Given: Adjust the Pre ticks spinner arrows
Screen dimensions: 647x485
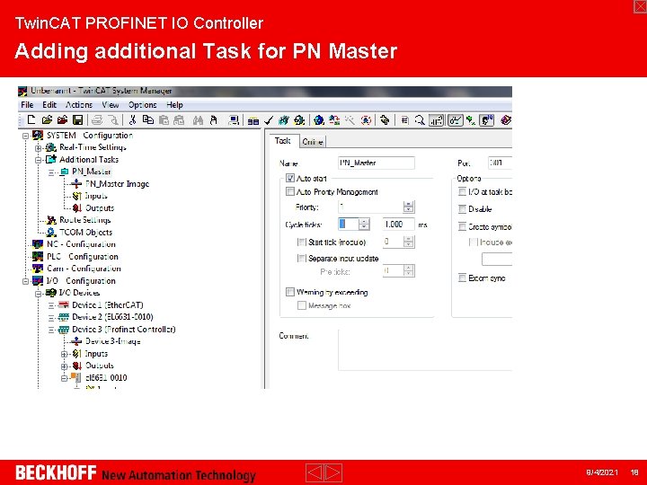Looking at the screenshot, I should coord(409,270).
